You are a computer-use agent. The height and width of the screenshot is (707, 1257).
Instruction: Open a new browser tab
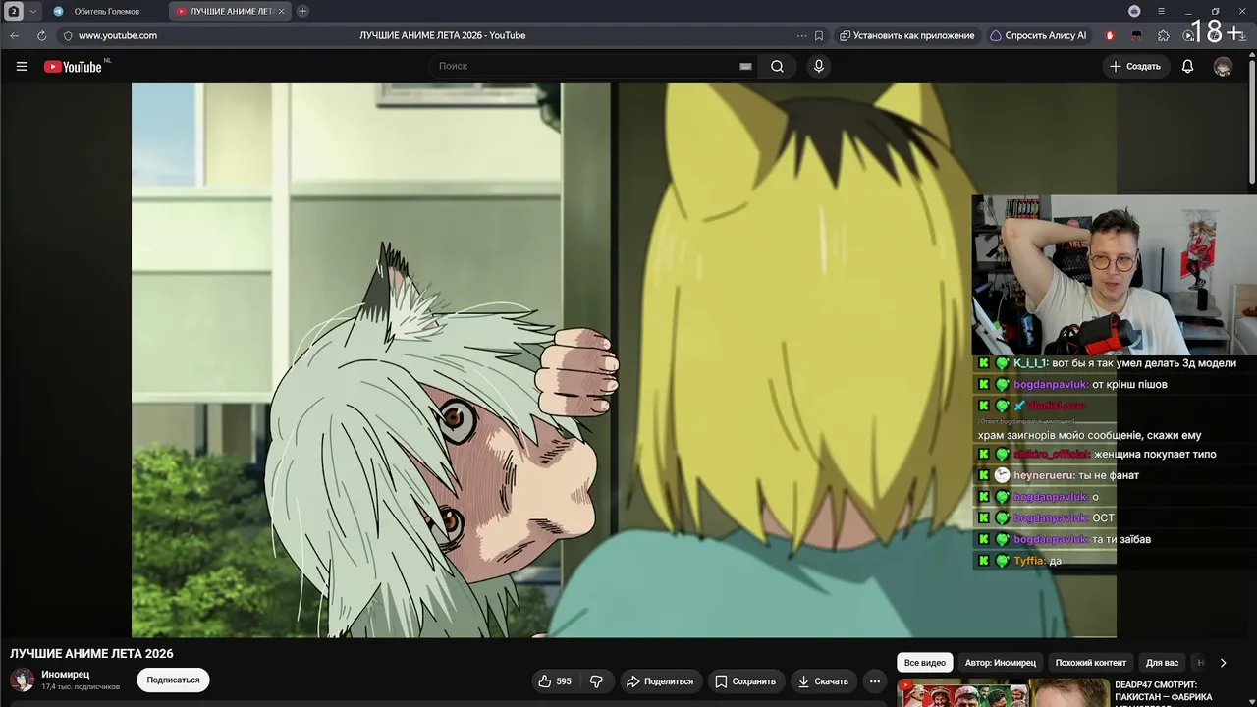[302, 11]
